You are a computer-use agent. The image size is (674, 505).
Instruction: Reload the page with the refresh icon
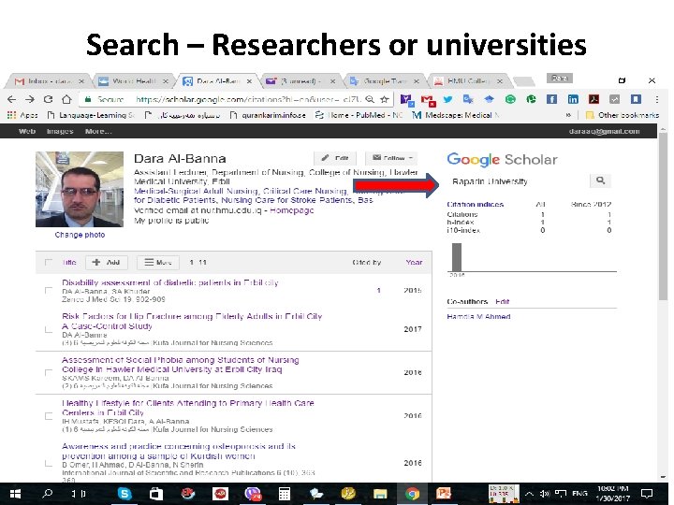click(x=48, y=100)
